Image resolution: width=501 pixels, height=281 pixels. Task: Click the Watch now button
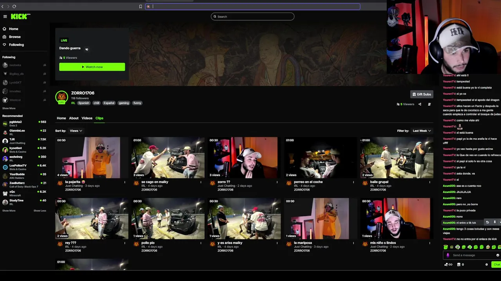pos(92,67)
